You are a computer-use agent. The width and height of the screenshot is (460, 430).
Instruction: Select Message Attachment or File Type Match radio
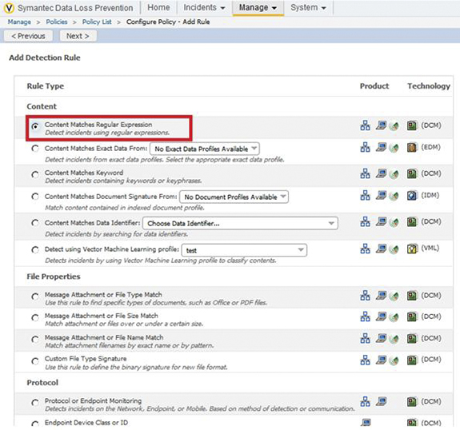click(35, 297)
